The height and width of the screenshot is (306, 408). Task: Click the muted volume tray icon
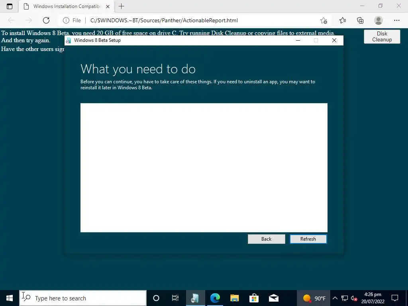coord(354,298)
